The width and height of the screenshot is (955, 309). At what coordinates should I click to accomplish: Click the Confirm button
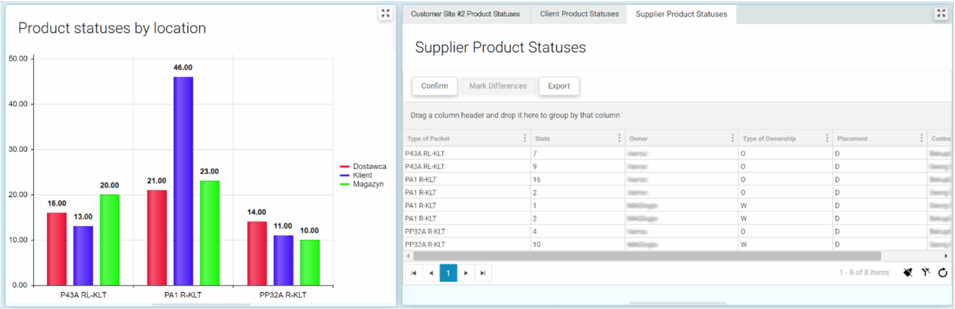coord(434,86)
